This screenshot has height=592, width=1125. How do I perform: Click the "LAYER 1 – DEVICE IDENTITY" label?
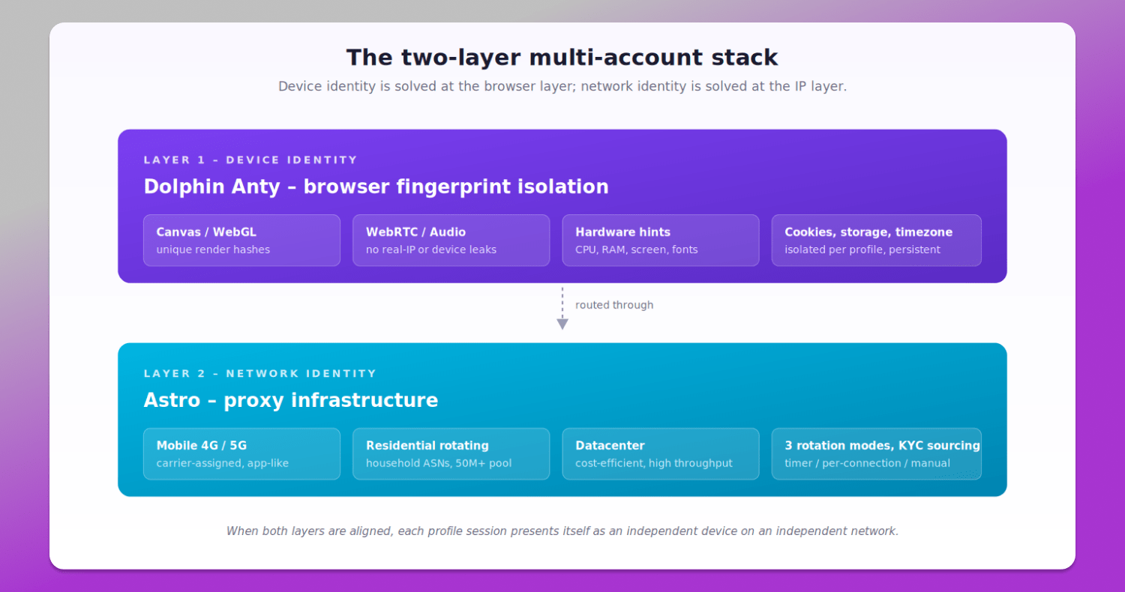point(250,160)
